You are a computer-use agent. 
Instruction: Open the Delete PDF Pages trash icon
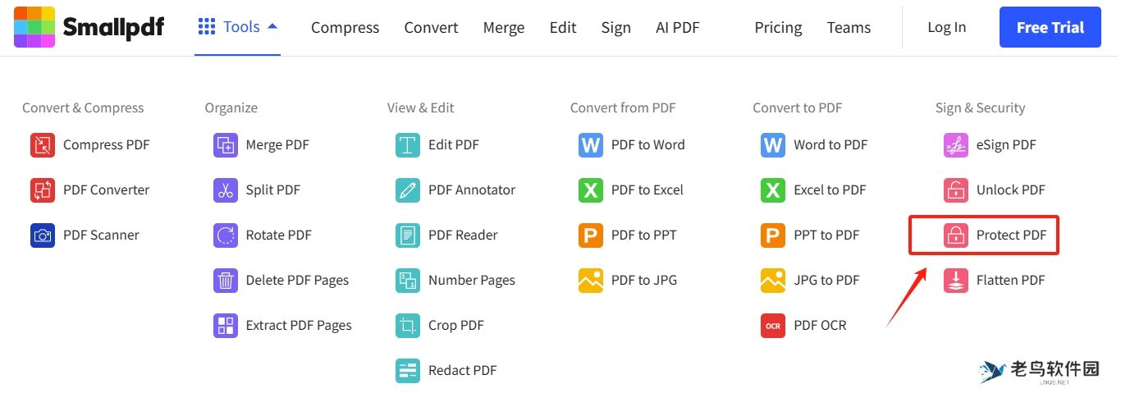pos(225,281)
